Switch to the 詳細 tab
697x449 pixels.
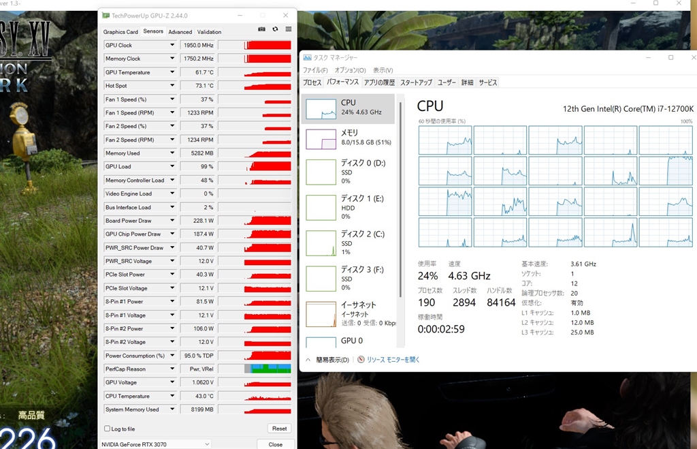[467, 82]
